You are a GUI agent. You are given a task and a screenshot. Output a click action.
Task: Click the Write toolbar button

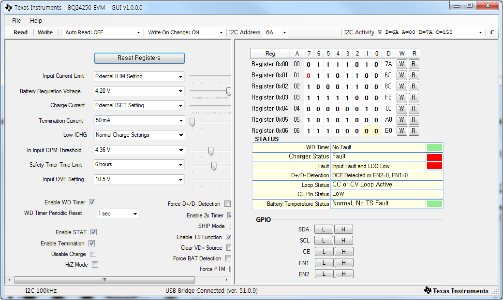[45, 32]
